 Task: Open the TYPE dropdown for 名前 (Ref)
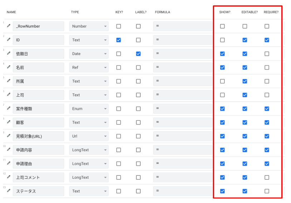[x=89, y=68]
